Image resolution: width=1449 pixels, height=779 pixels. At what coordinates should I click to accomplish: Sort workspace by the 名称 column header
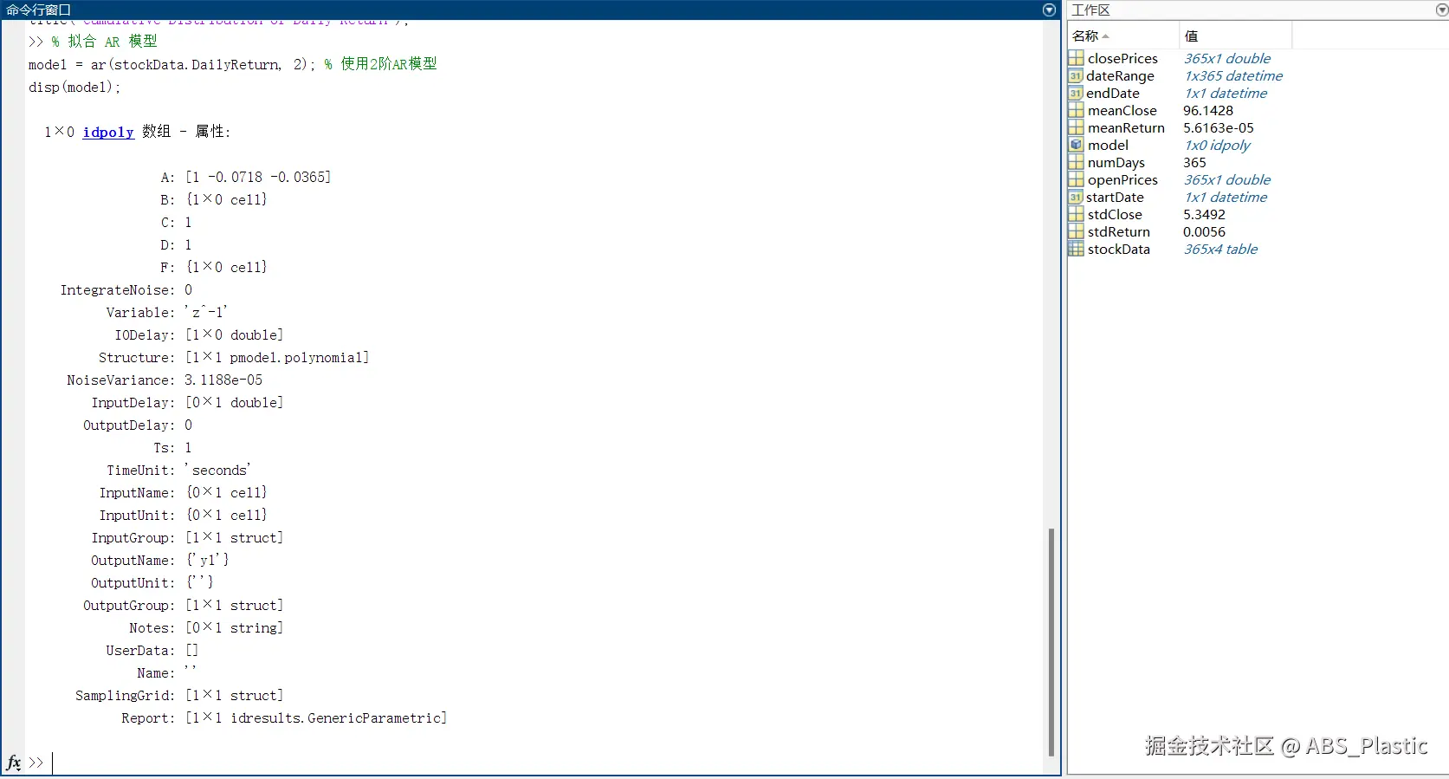(x=1122, y=36)
